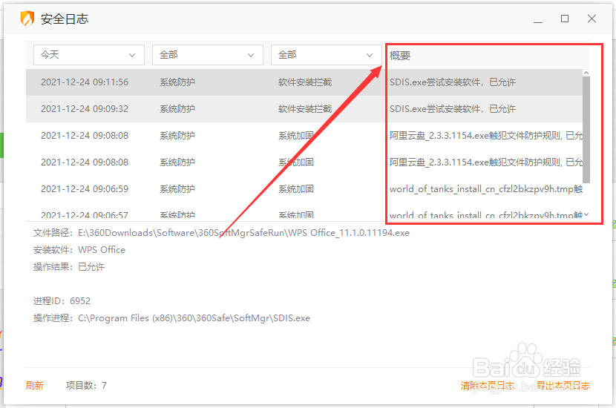Click world_of_tanks summary in the 09:06:59 row
This screenshot has width=616, height=408.
486,189
